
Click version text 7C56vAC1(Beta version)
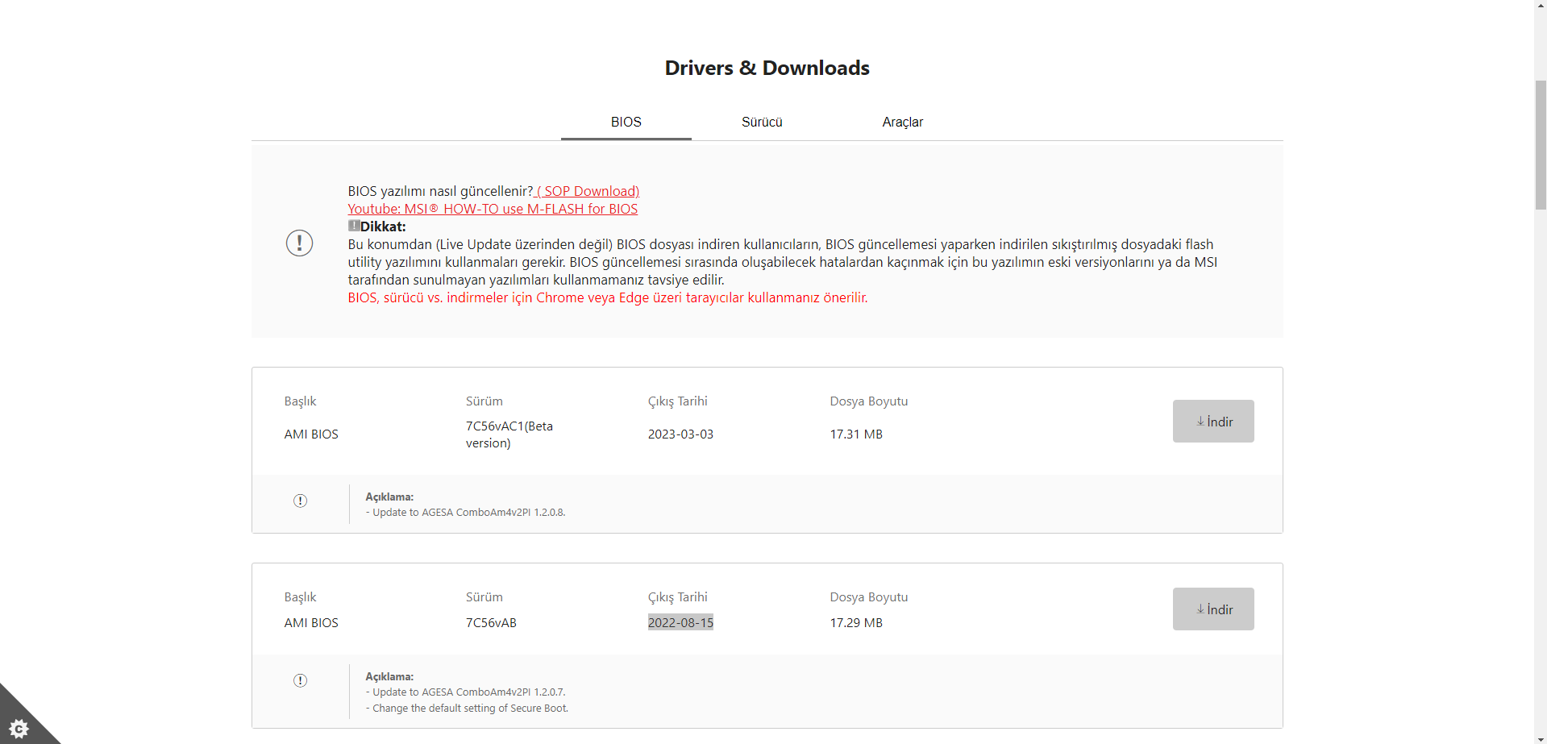click(509, 434)
